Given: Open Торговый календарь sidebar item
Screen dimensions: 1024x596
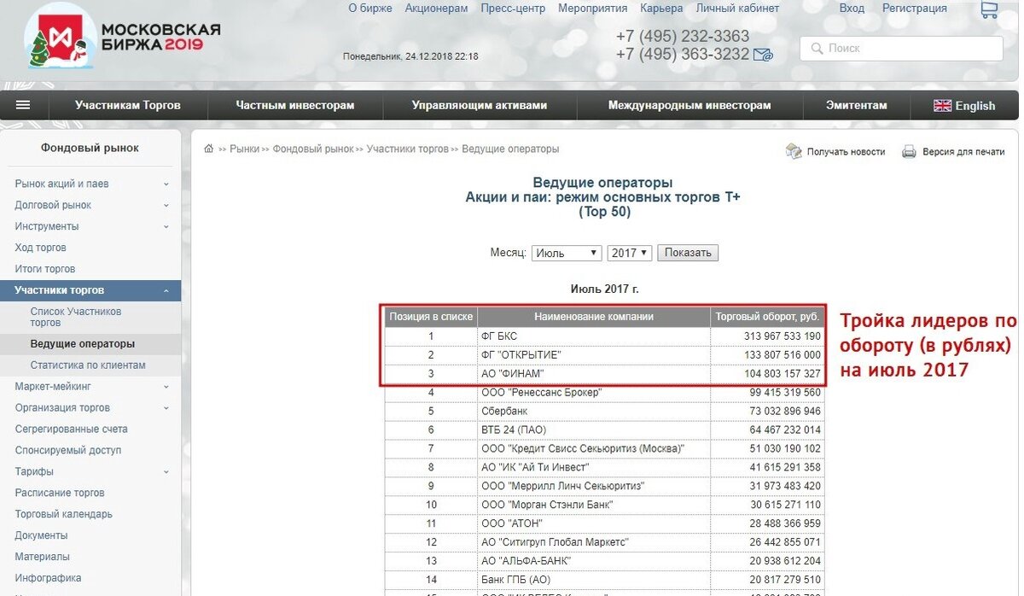Looking at the screenshot, I should coord(63,515).
